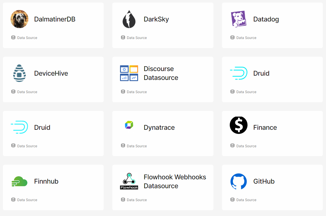Click database icon under DalmatinerDB

pyautogui.click(x=13, y=38)
